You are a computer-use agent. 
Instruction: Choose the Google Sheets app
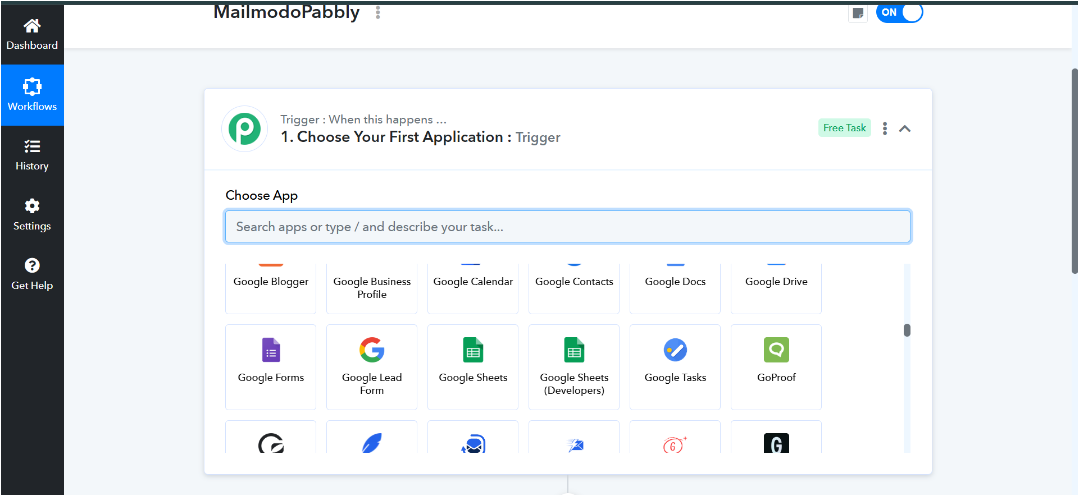[x=473, y=367]
